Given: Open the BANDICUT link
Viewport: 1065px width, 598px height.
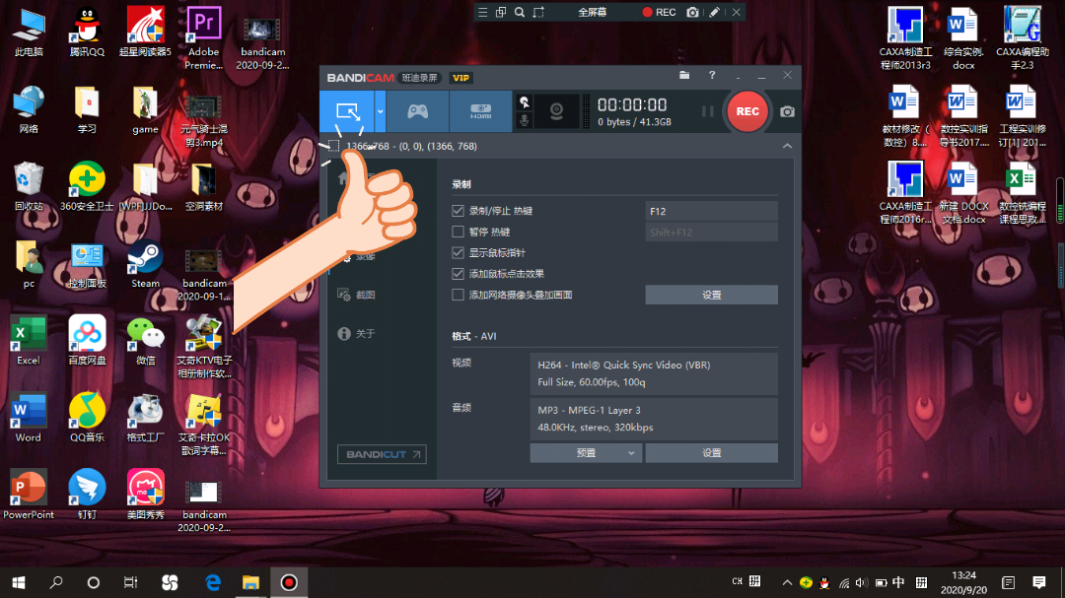Looking at the screenshot, I should 382,454.
